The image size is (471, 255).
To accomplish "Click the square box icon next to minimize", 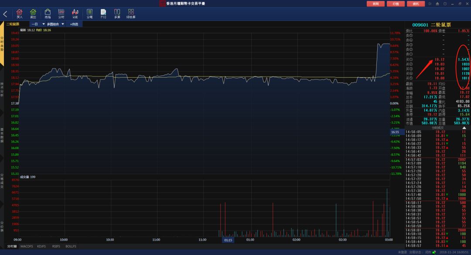I will pos(445,3).
